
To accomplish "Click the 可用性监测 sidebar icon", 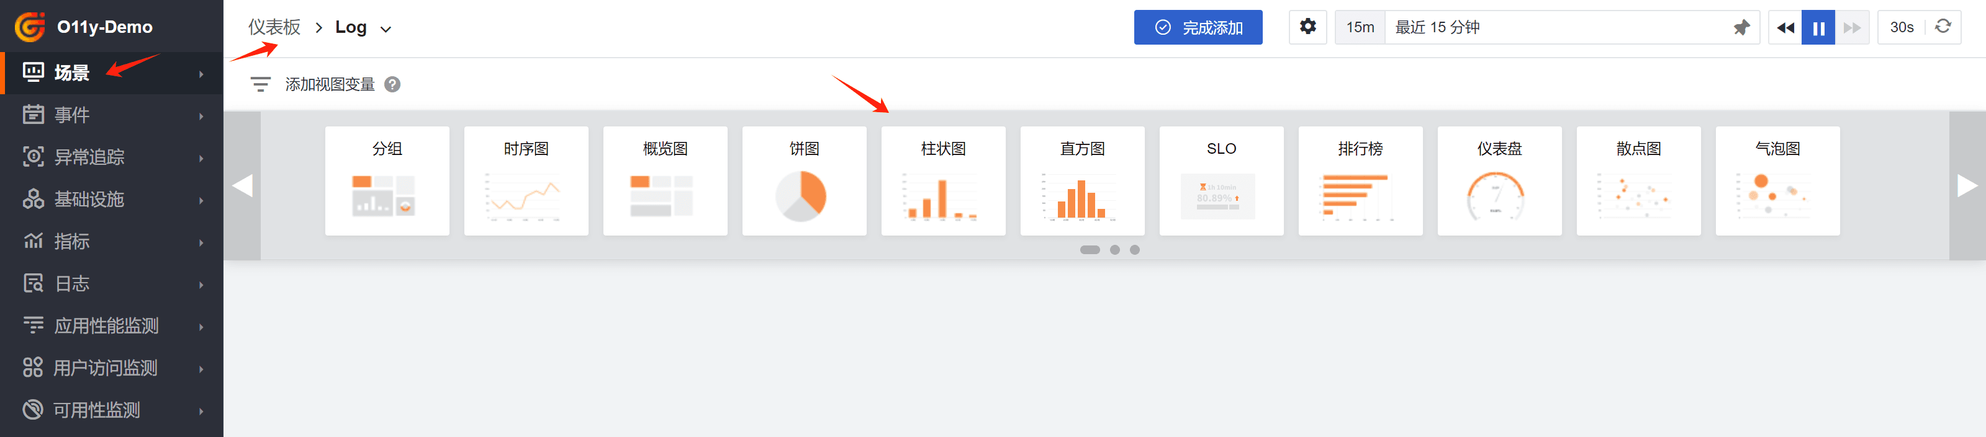I will pos(33,409).
